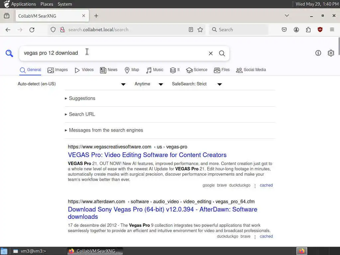Switch to the It category tab
The height and width of the screenshot is (255, 340).
tap(175, 70)
